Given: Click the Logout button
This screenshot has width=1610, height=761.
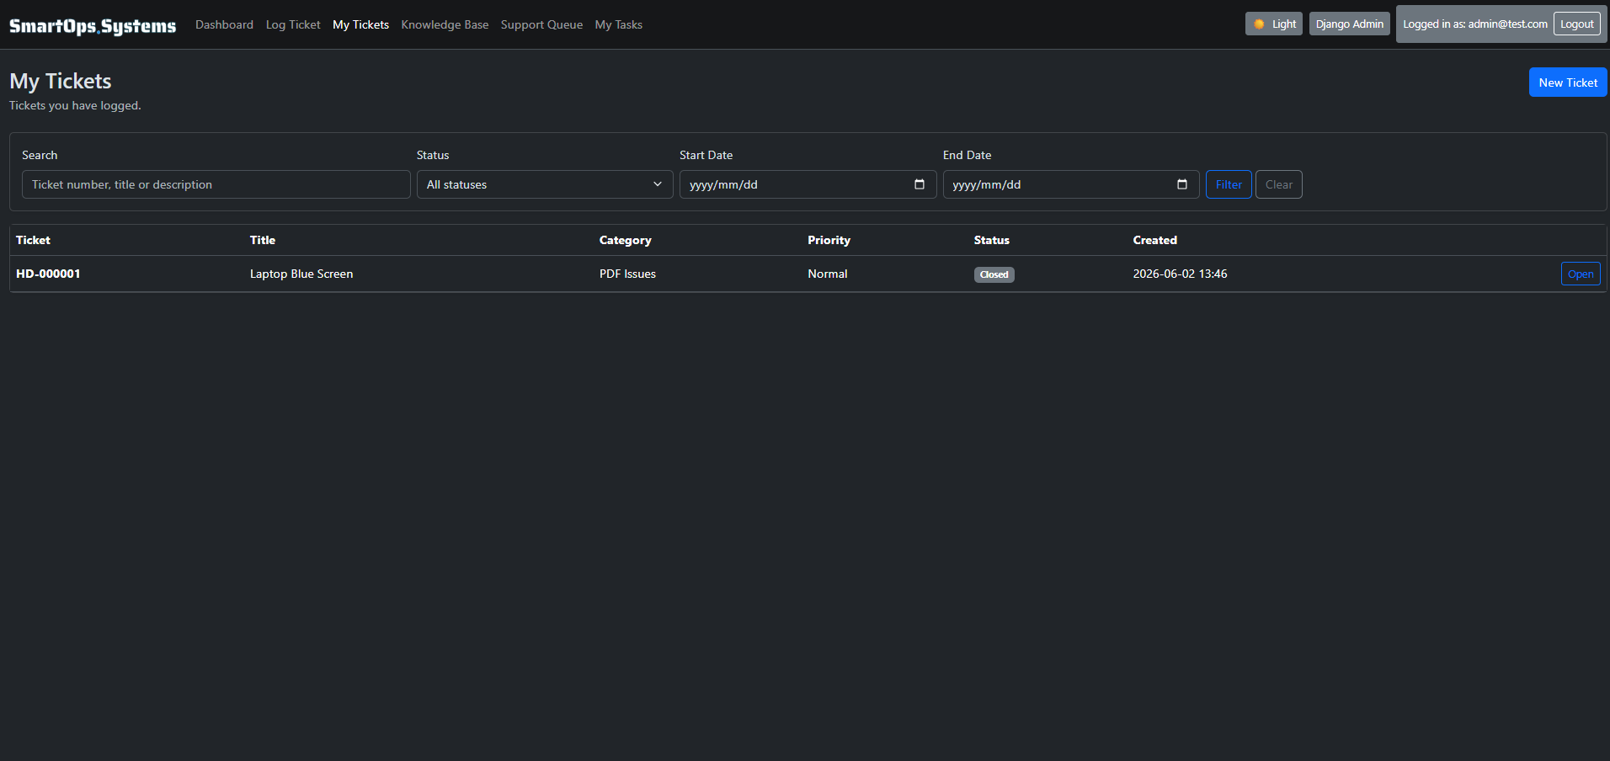Looking at the screenshot, I should coord(1576,24).
